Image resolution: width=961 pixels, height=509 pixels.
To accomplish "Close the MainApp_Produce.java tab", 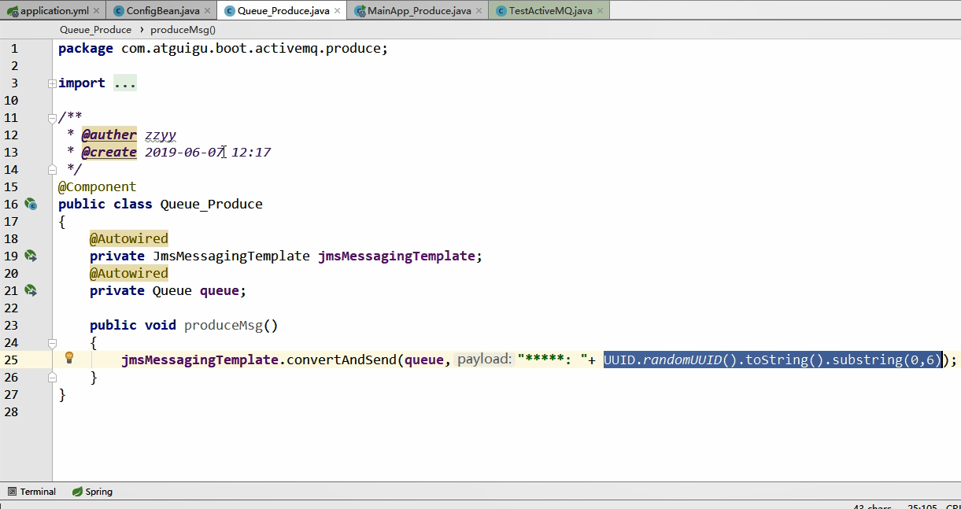I will pos(479,11).
